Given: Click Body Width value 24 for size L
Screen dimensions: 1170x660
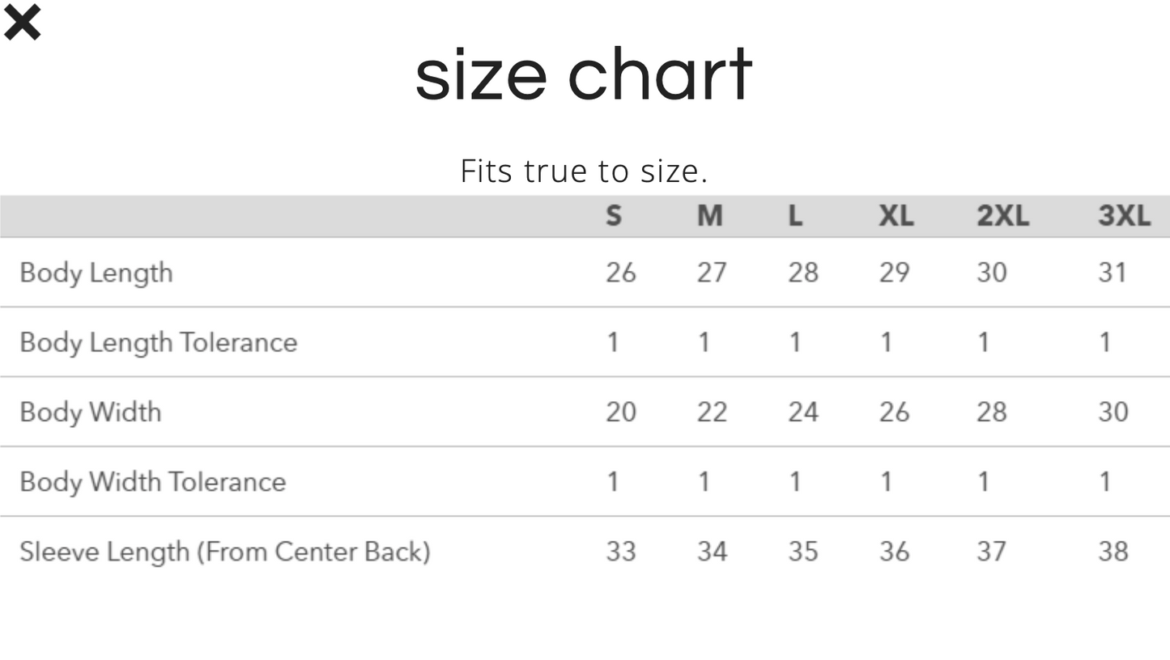Looking at the screenshot, I should (802, 412).
